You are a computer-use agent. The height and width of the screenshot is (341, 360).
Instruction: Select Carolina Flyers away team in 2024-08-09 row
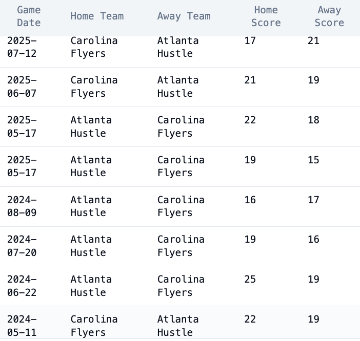click(181, 206)
